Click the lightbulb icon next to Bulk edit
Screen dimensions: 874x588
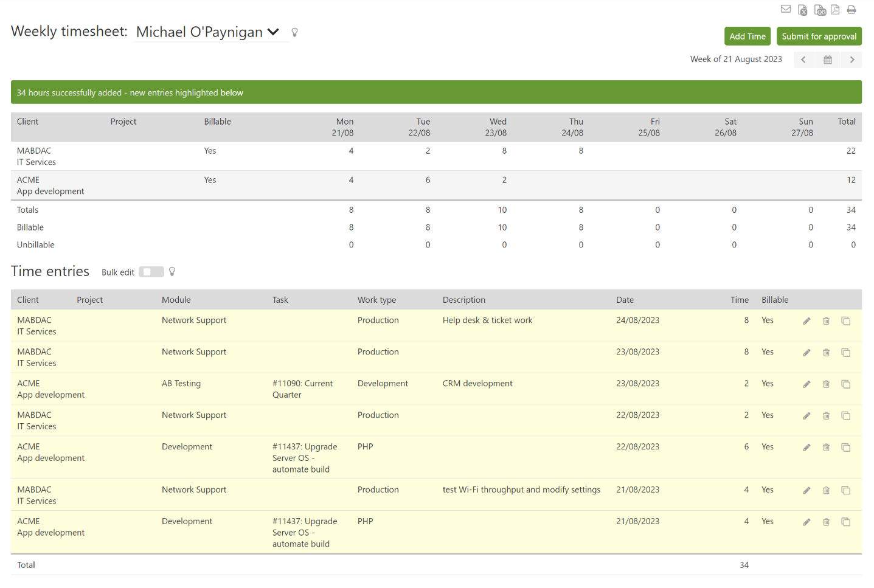(x=172, y=272)
